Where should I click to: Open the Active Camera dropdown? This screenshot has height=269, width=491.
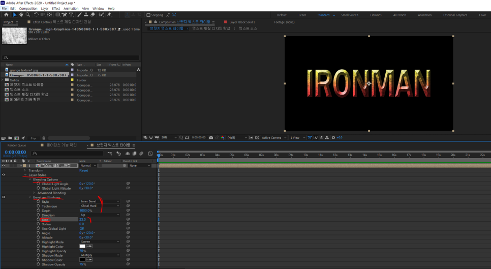pyautogui.click(x=274, y=137)
